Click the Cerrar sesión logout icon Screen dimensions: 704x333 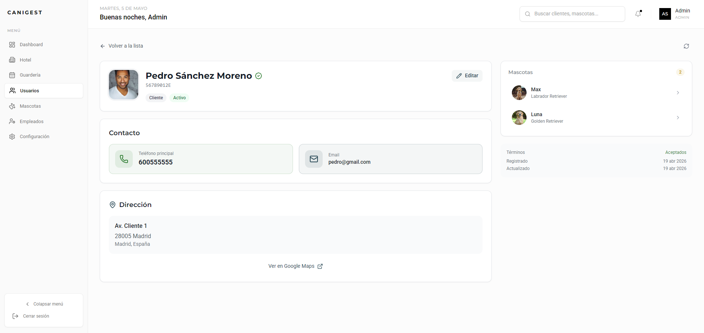15,316
